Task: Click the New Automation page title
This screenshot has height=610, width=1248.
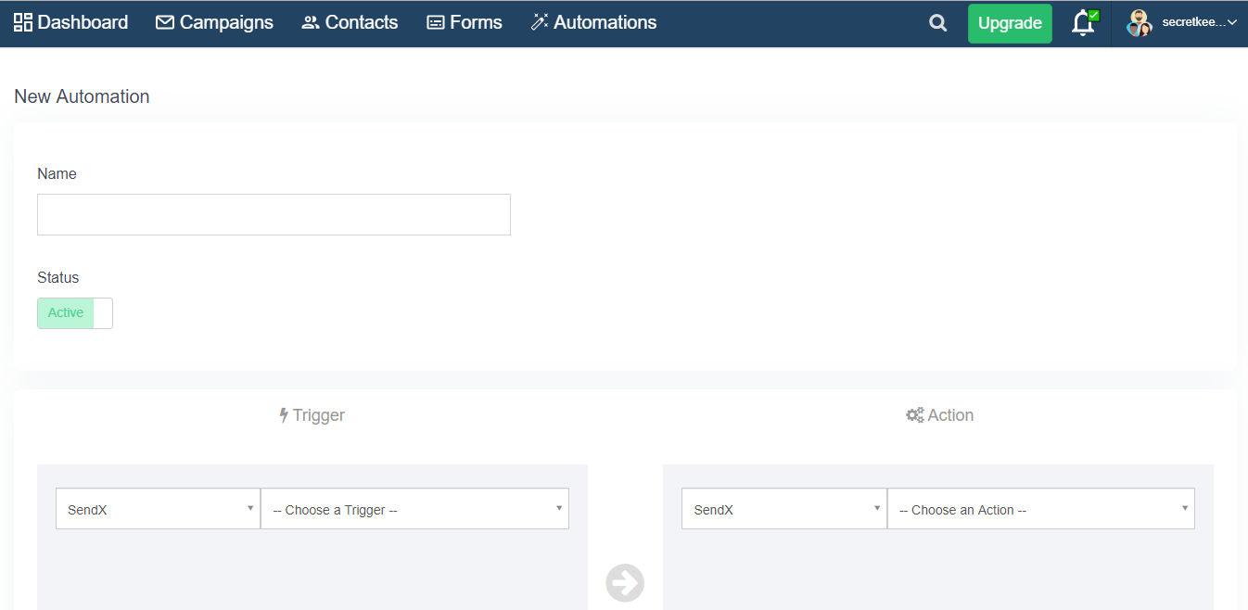Action: (x=82, y=96)
